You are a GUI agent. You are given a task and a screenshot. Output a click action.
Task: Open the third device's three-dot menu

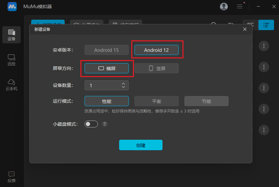coord(264,88)
